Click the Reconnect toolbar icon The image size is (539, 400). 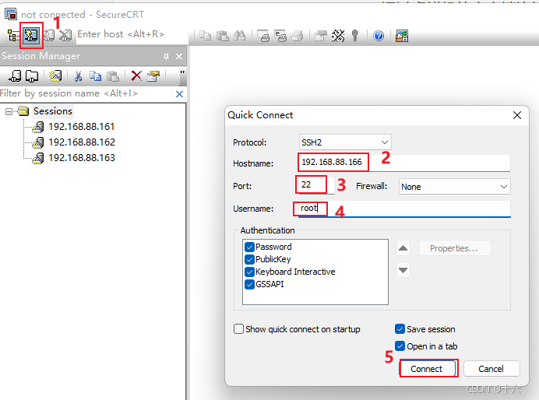49,35
